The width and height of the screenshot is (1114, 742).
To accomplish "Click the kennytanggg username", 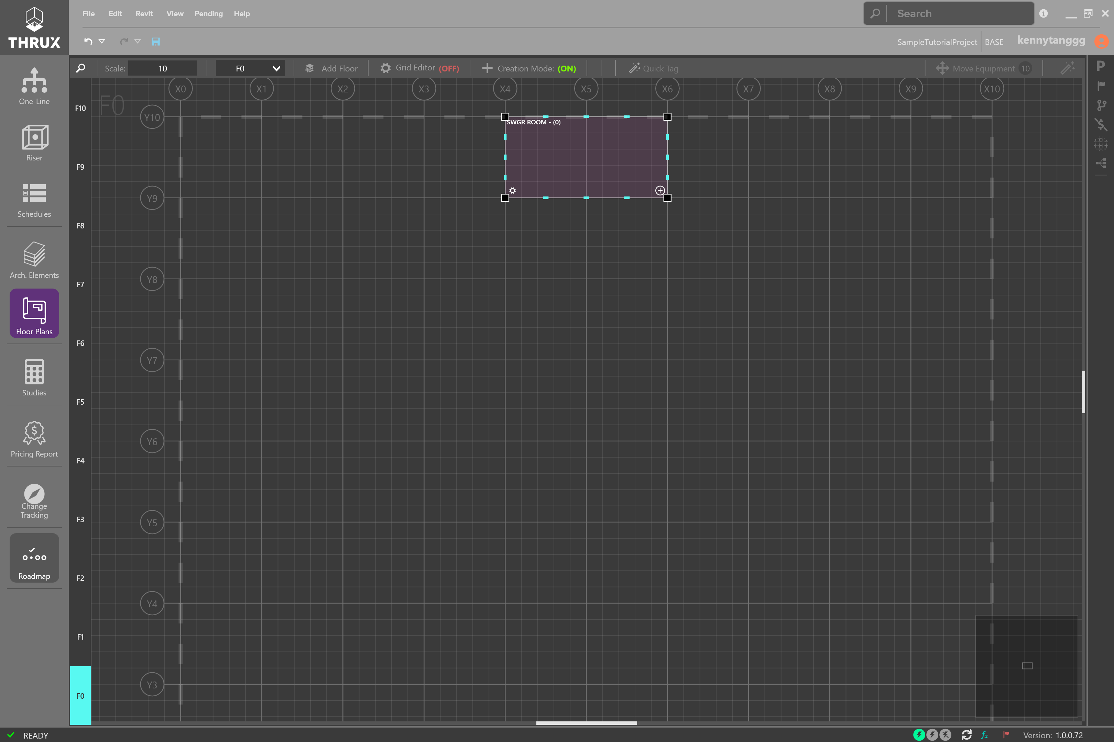I will pos(1051,40).
